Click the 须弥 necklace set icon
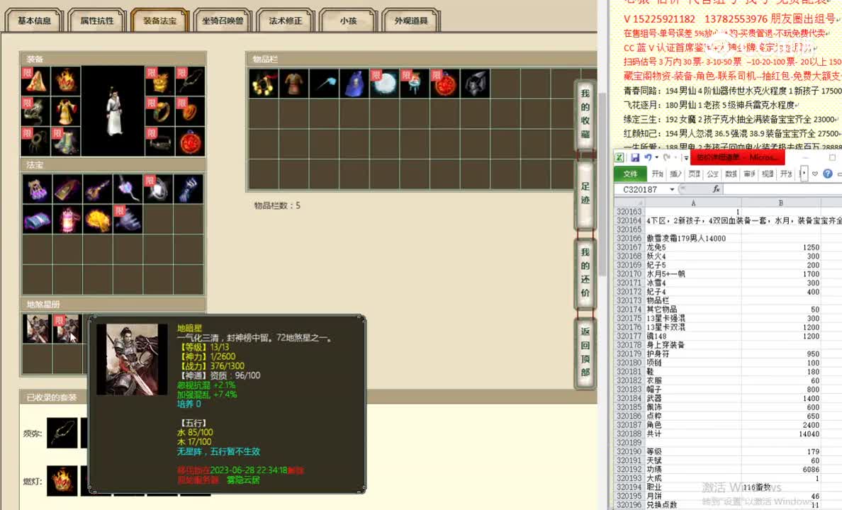This screenshot has height=510, width=842. coord(62,433)
